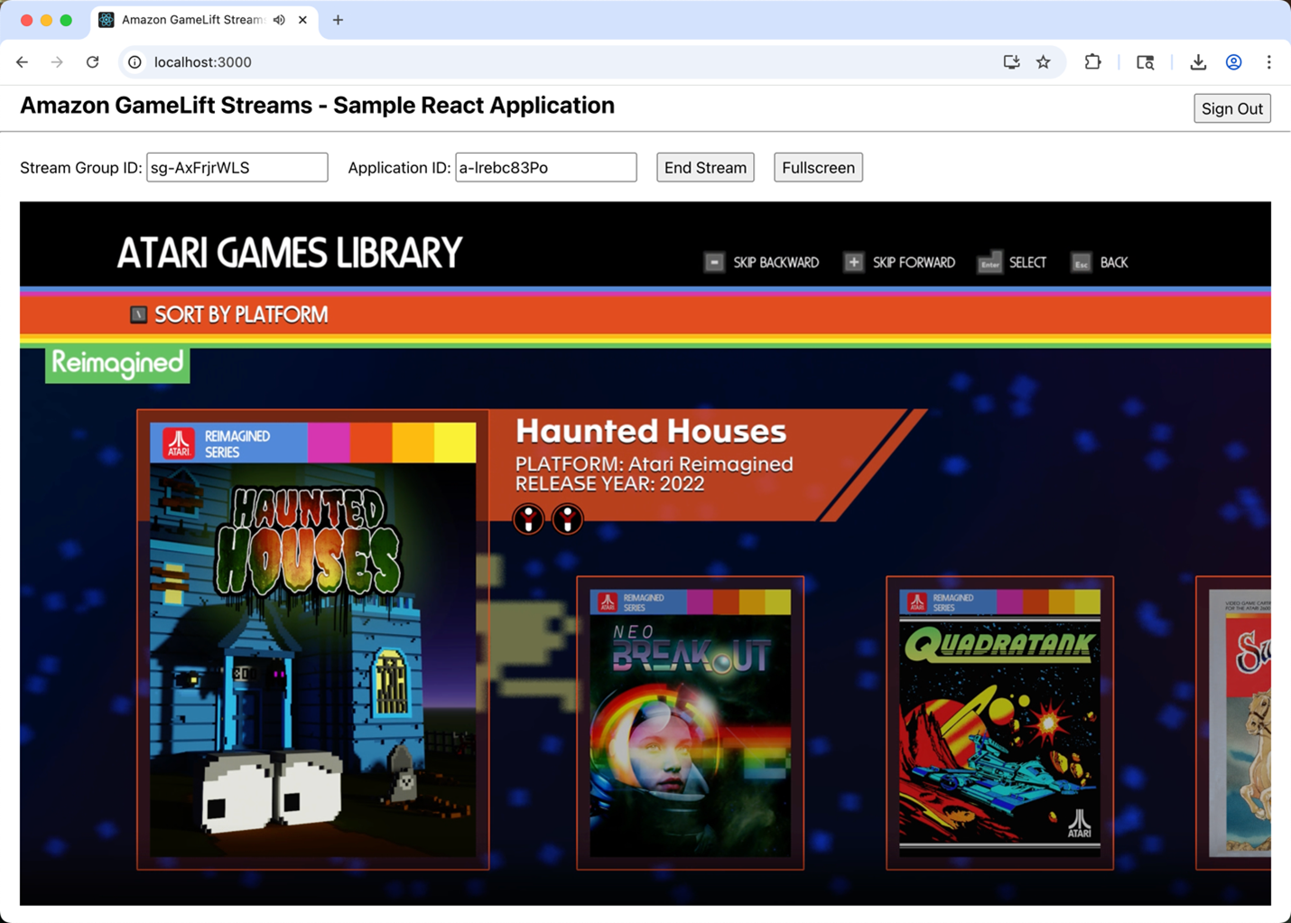Select the Quadratank game cover
This screenshot has height=923, width=1291.
999,723
